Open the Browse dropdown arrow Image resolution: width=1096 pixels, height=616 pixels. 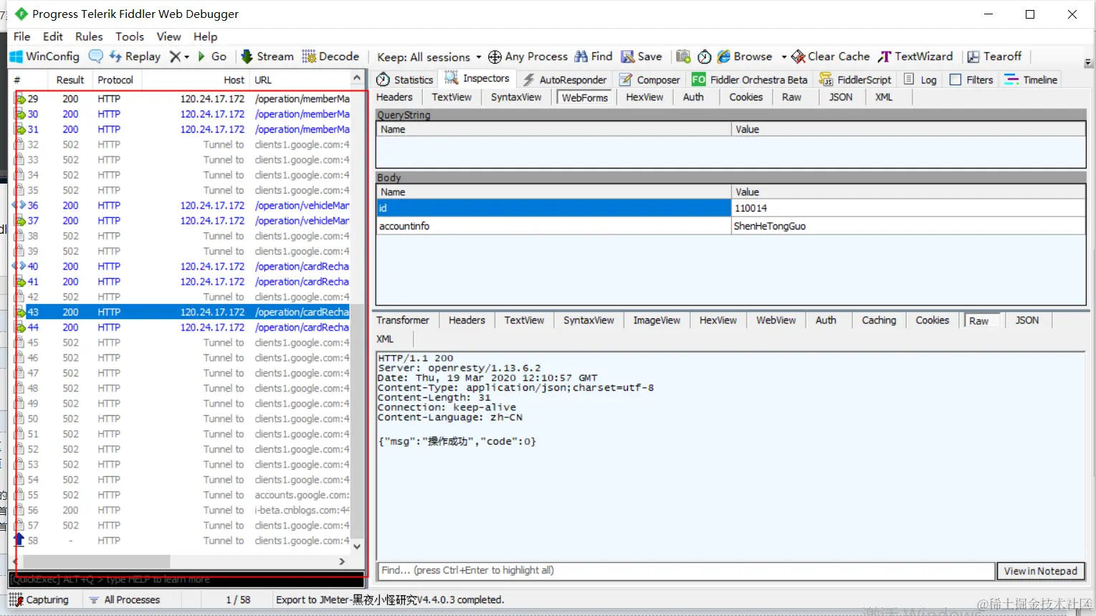click(x=783, y=57)
